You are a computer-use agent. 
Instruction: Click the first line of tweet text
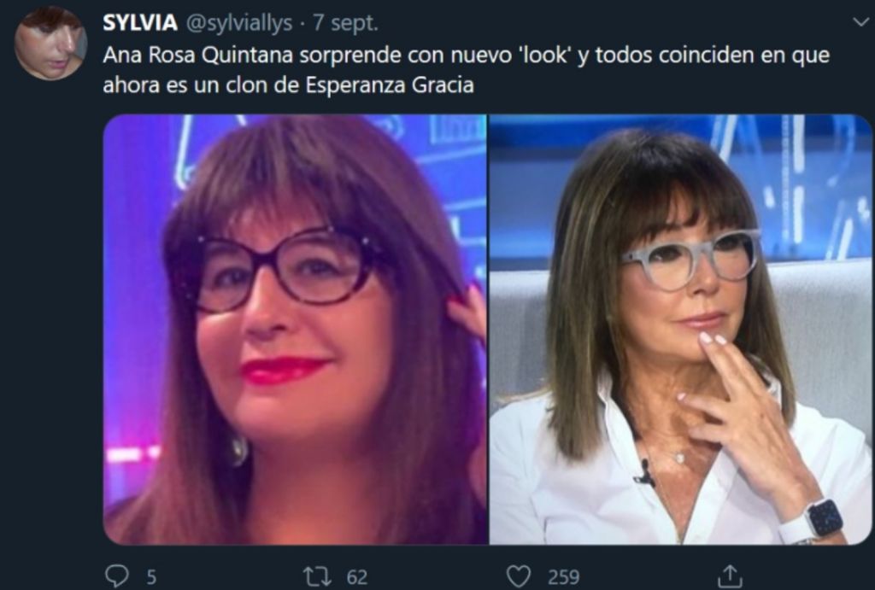click(x=466, y=55)
